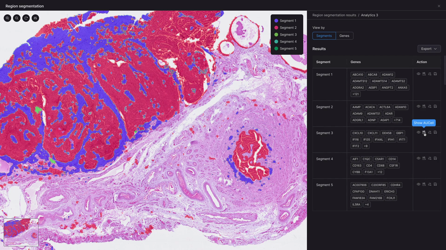Click the route icon for Segment 2

pyautogui.click(x=430, y=106)
